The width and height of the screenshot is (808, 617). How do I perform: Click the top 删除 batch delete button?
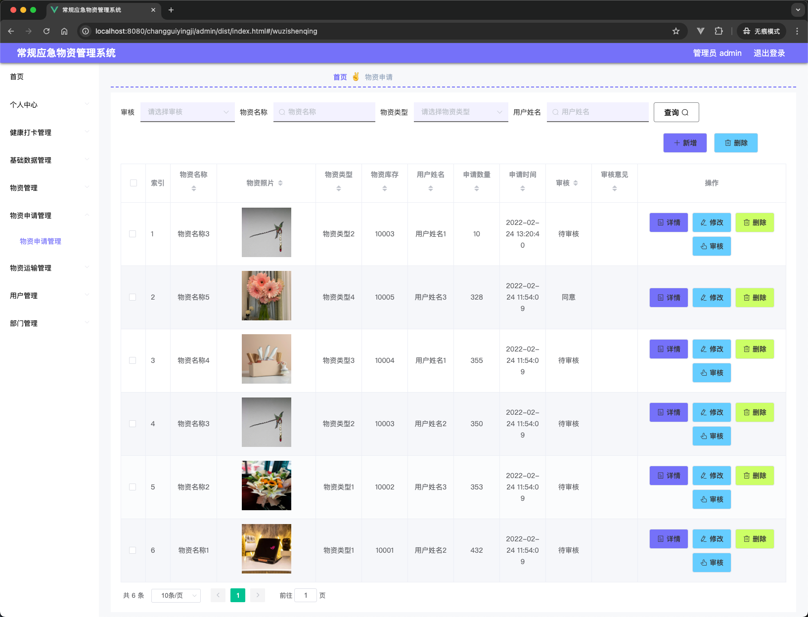[x=736, y=143]
